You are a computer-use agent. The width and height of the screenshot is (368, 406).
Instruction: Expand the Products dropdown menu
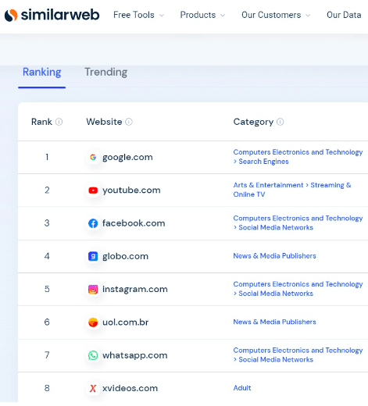tap(202, 15)
